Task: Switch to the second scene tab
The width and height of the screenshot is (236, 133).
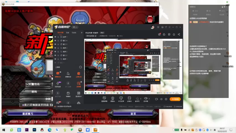Action: 68,33
